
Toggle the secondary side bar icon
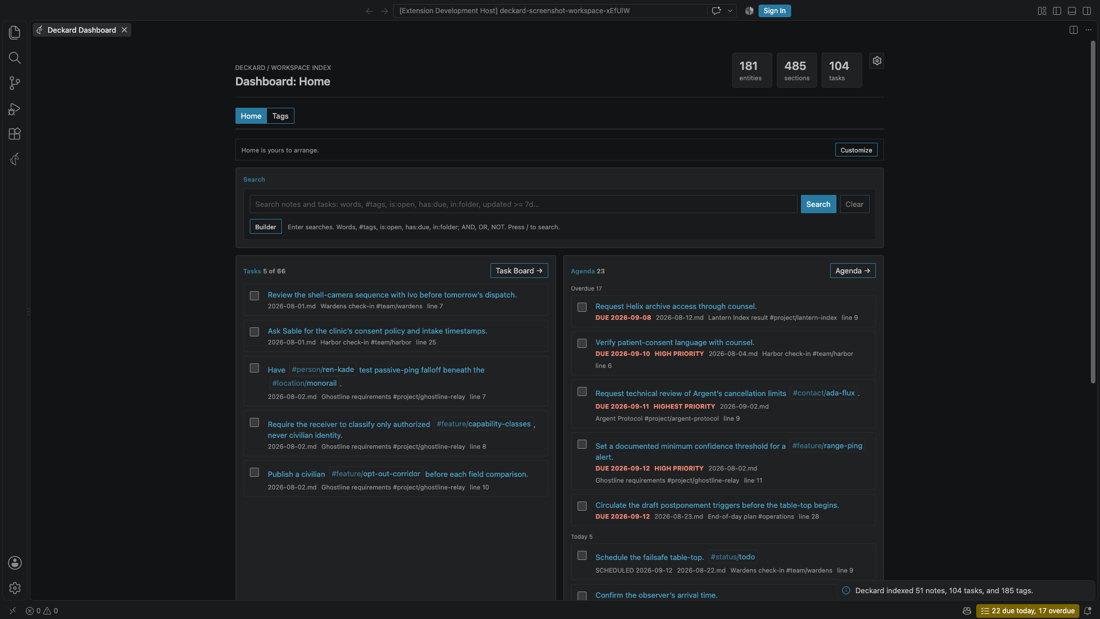pyautogui.click(x=1087, y=11)
